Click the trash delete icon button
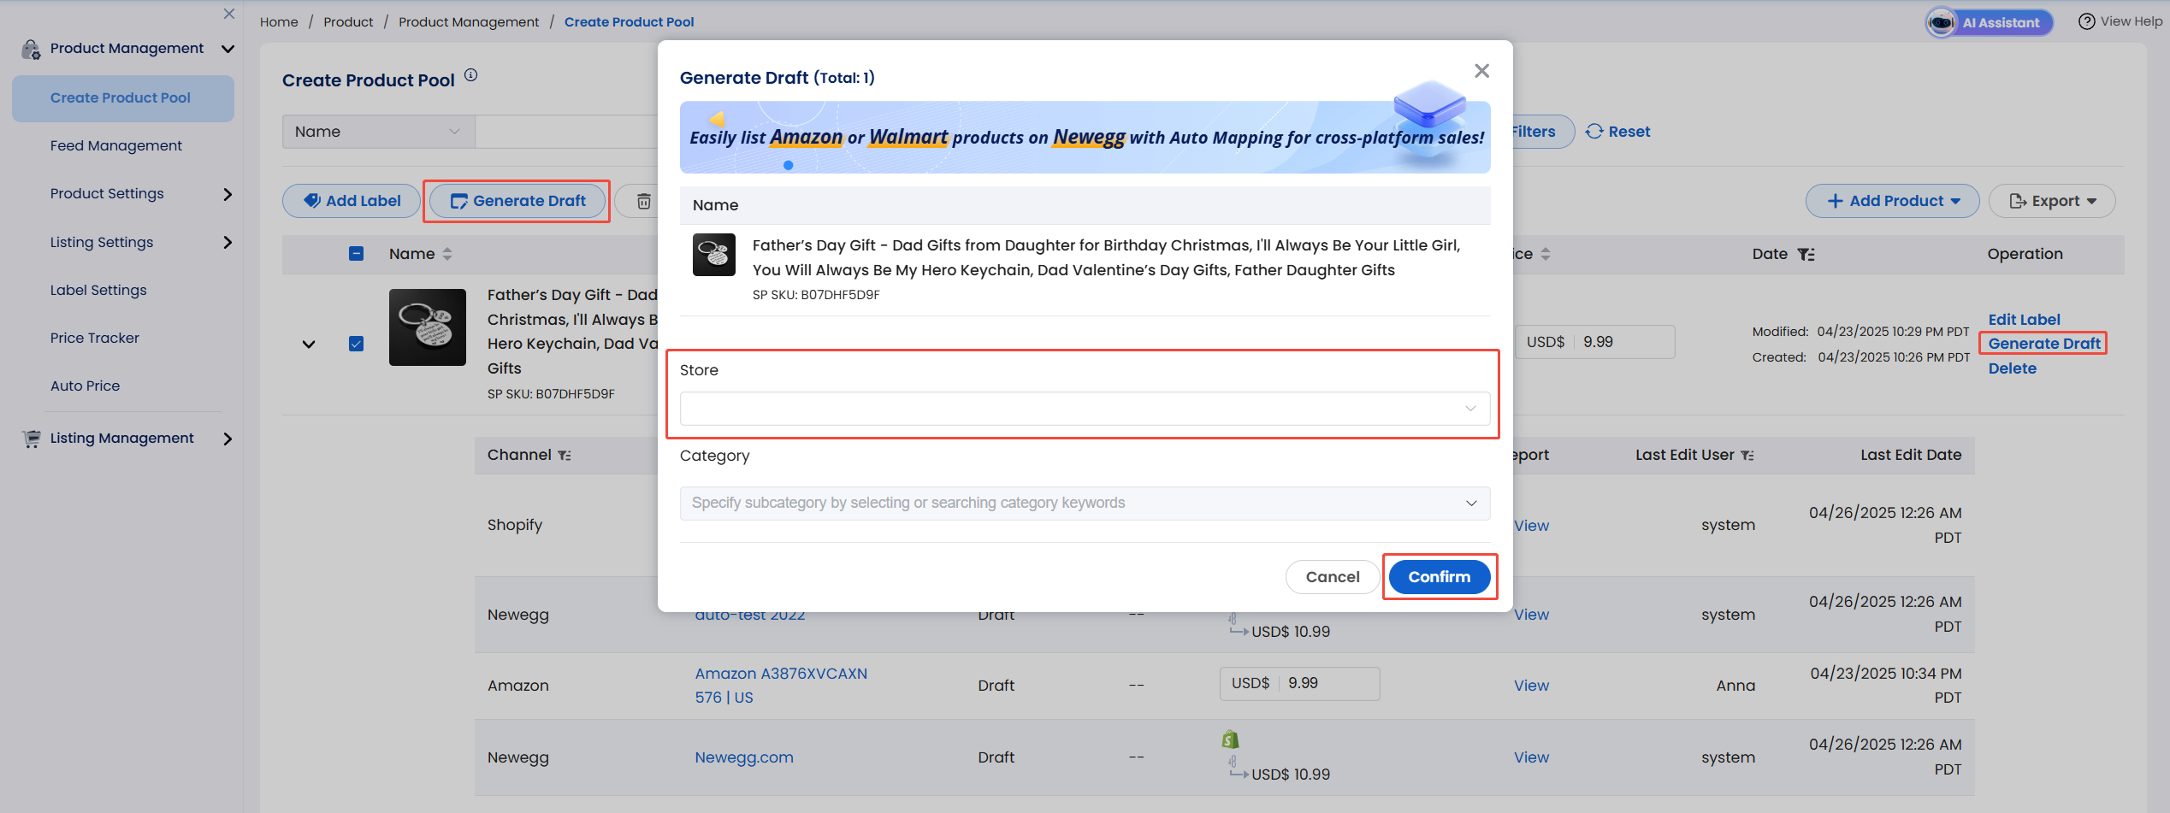Screen dimensions: 2170x813 pyautogui.click(x=643, y=201)
